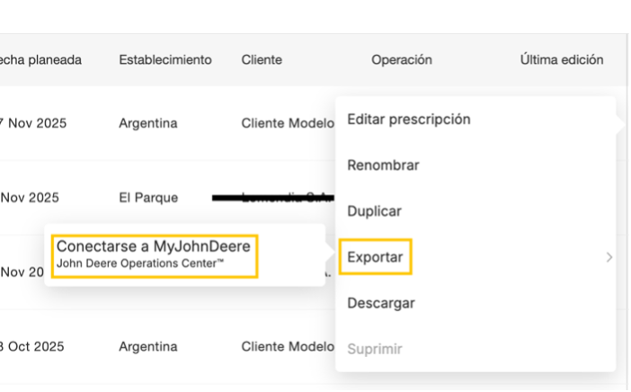The width and height of the screenshot is (631, 392).
Task: Select the 7 Nov 2025 date cell
Action: (33, 123)
